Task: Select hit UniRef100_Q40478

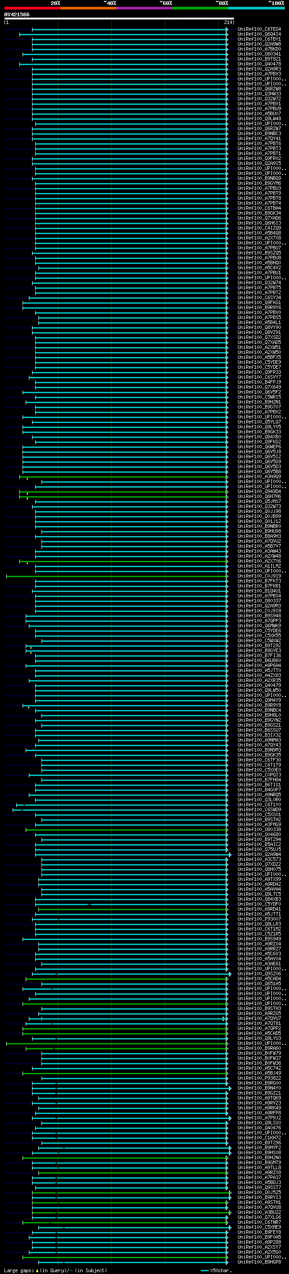Action: 259,64
